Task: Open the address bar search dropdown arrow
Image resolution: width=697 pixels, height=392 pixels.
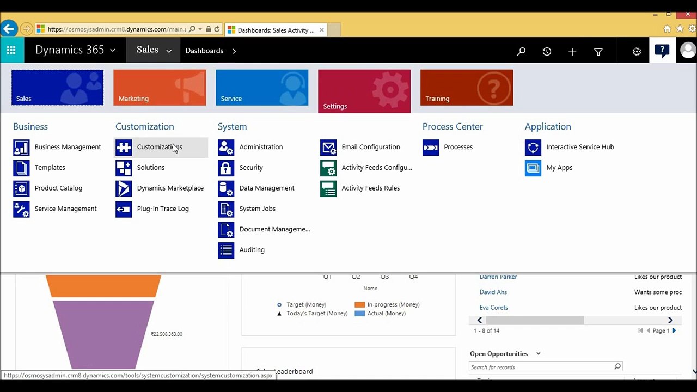Action: coord(200,29)
